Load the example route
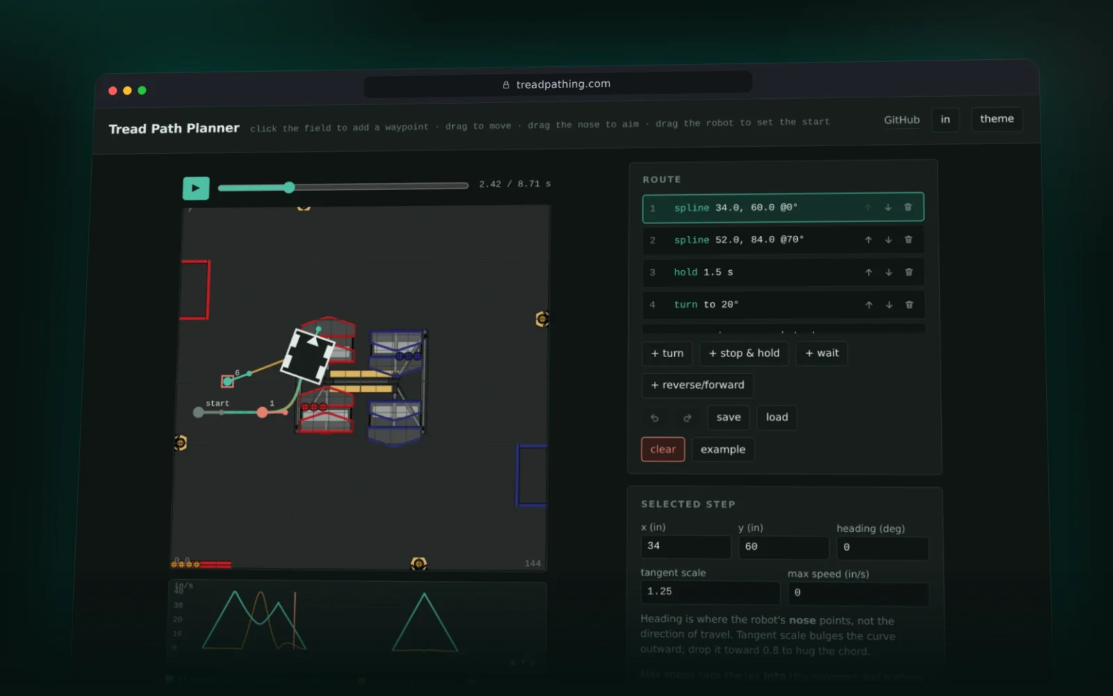The height and width of the screenshot is (696, 1113). 723,450
